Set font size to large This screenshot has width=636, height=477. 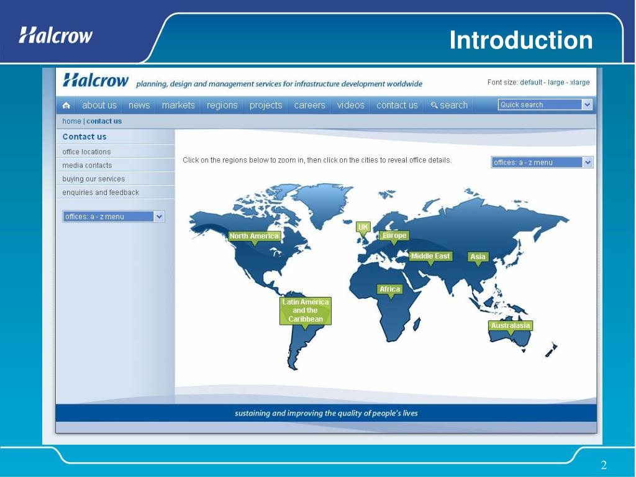[556, 83]
